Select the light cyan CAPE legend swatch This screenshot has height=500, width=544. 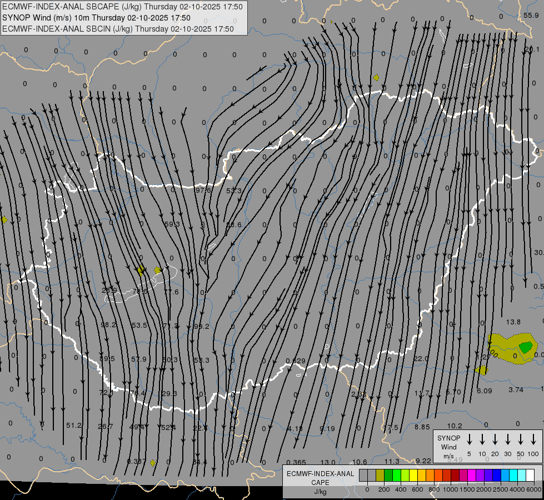[522, 476]
